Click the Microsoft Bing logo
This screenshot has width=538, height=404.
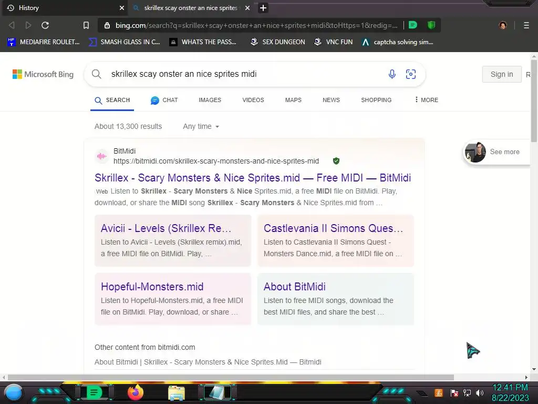[x=43, y=74]
